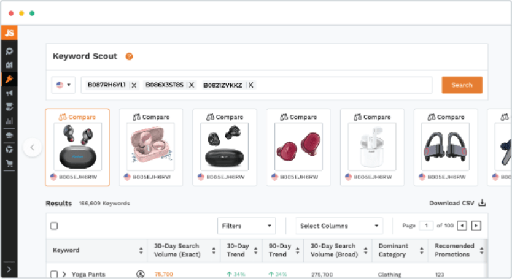Click the JS logo in sidebar

click(9, 32)
